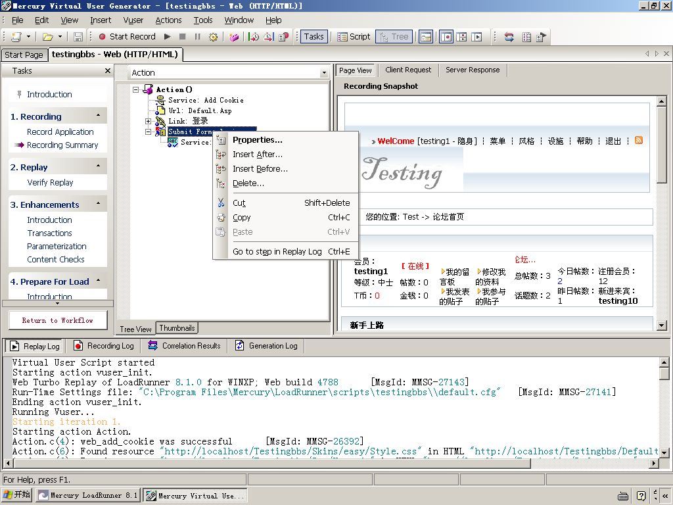The width and height of the screenshot is (673, 505).
Task: Click the Return to Workflow button
Action: pos(58,320)
